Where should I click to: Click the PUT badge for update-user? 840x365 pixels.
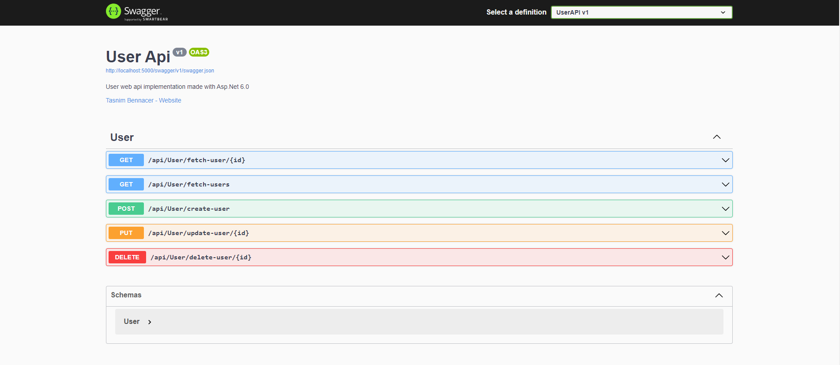click(x=126, y=233)
